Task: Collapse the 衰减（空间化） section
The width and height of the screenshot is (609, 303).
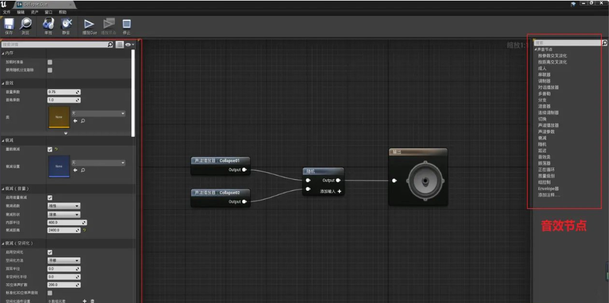Action: 3,243
